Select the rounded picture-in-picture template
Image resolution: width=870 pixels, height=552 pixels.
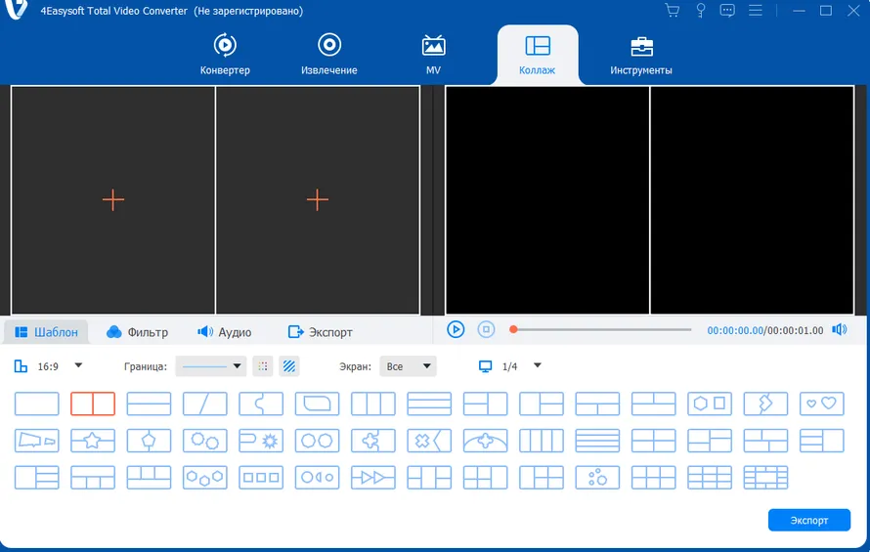tap(317, 403)
